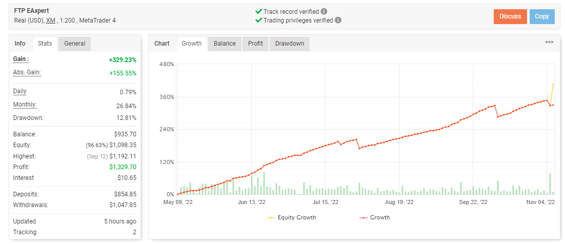Image resolution: width=565 pixels, height=244 pixels.
Task: Click info icon beside Trading privileges verified
Action: point(338,21)
